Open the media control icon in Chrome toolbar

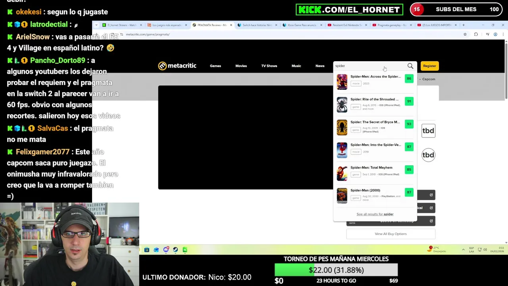487,35
